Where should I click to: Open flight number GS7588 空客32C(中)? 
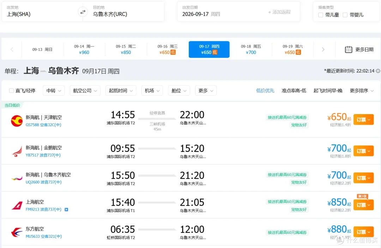tap(43, 125)
